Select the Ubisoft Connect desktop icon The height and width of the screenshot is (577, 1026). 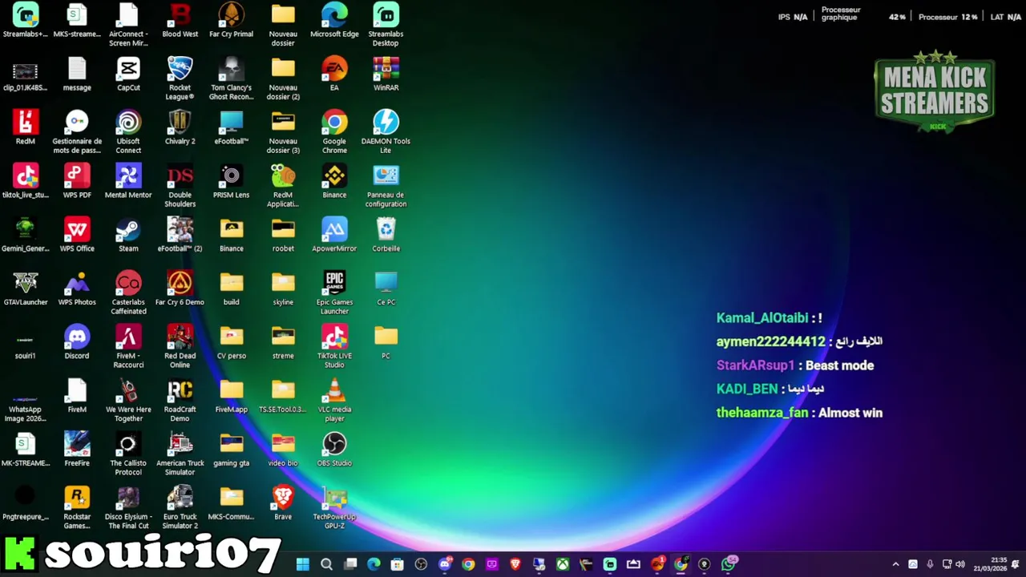click(128, 131)
